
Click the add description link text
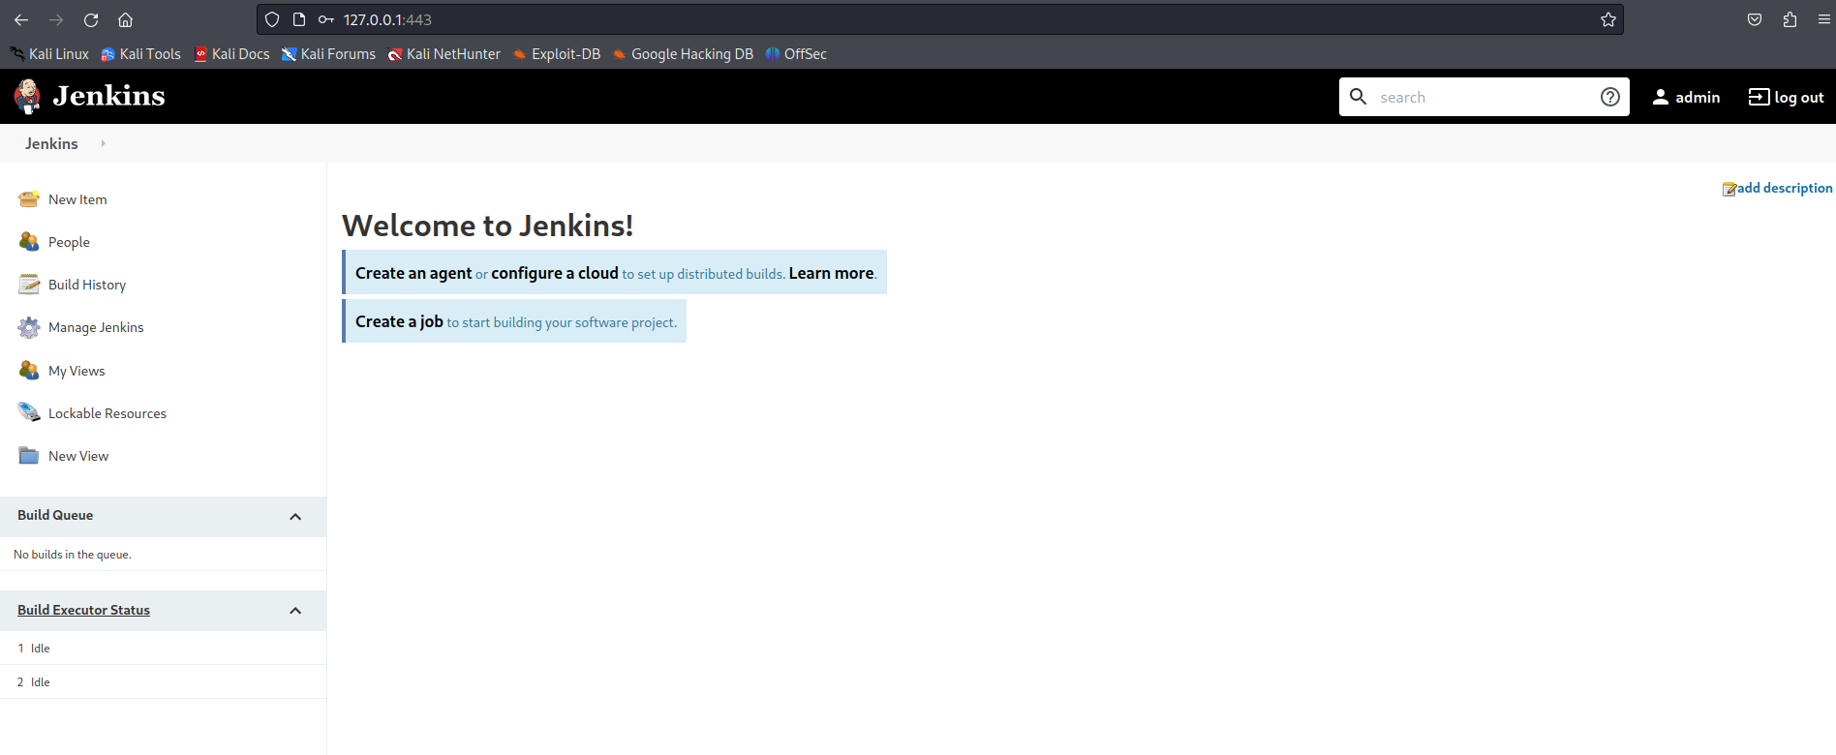(1785, 188)
